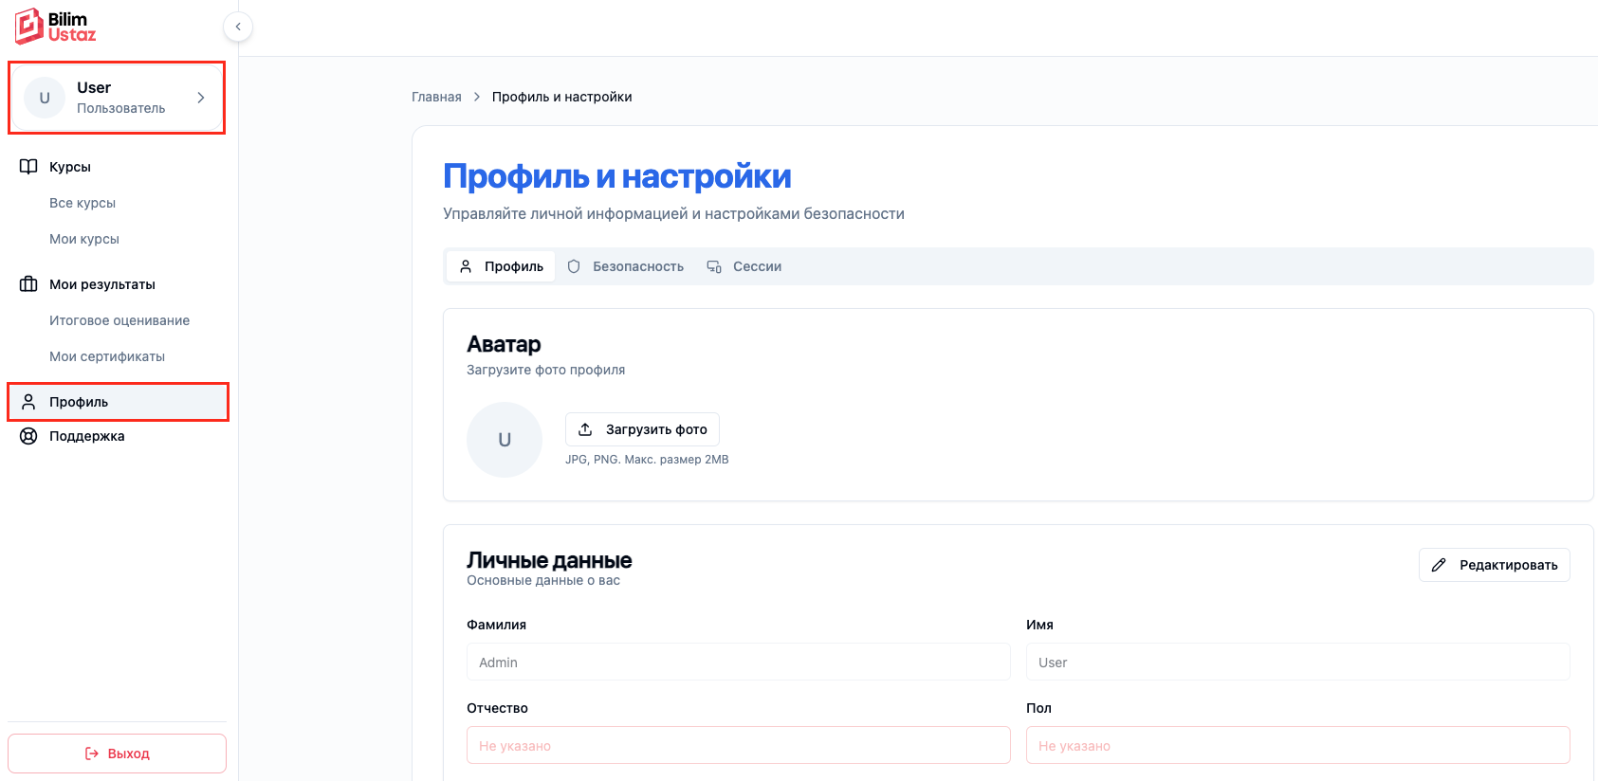The image size is (1598, 781).
Task: Click the Фамилия field showing Admin
Action: tap(739, 662)
